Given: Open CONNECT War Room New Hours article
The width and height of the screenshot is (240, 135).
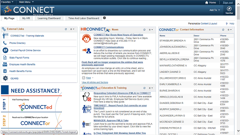Looking at the screenshot, I should (x=118, y=35).
